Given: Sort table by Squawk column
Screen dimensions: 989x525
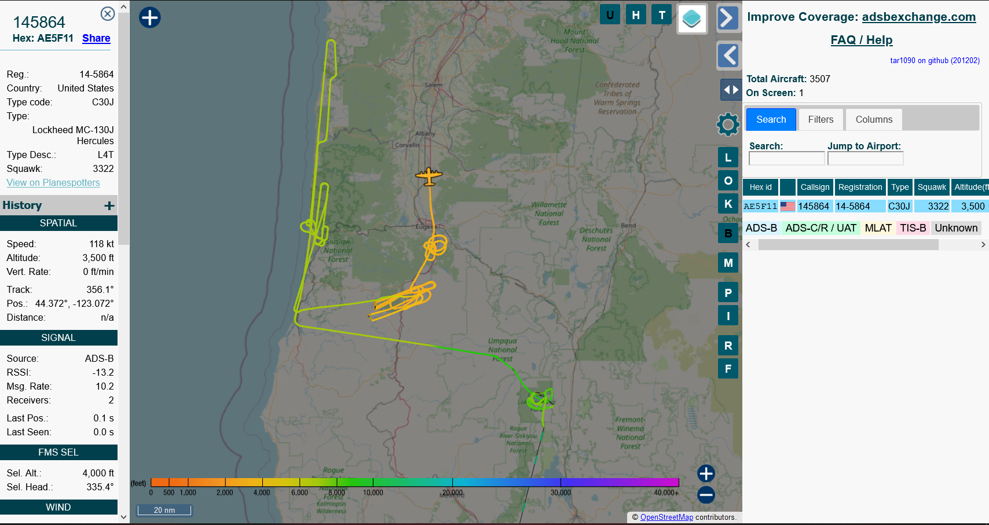Looking at the screenshot, I should click(x=932, y=187).
